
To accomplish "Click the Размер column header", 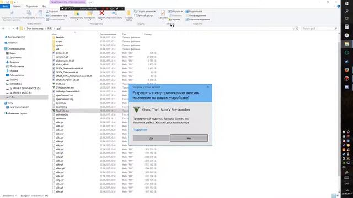I will point(148,34).
